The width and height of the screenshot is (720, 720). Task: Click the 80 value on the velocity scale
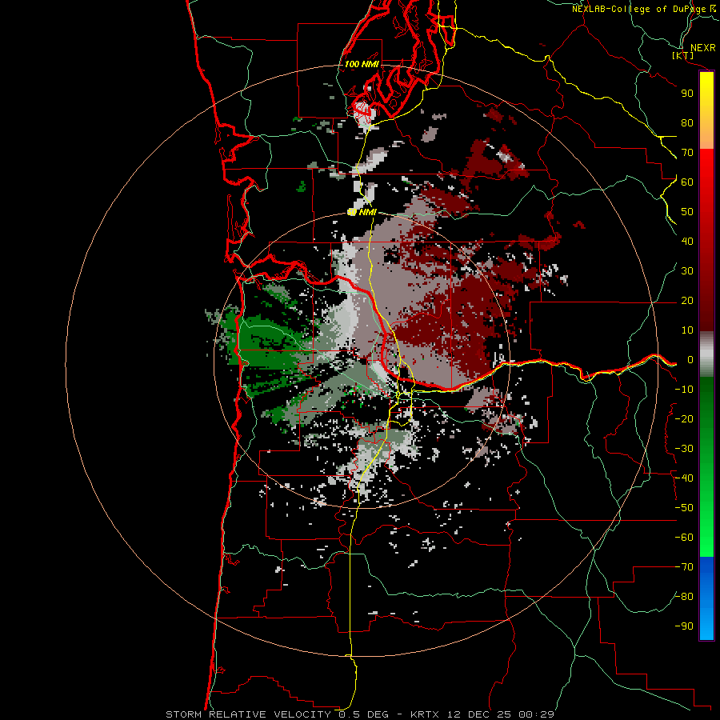point(687,123)
